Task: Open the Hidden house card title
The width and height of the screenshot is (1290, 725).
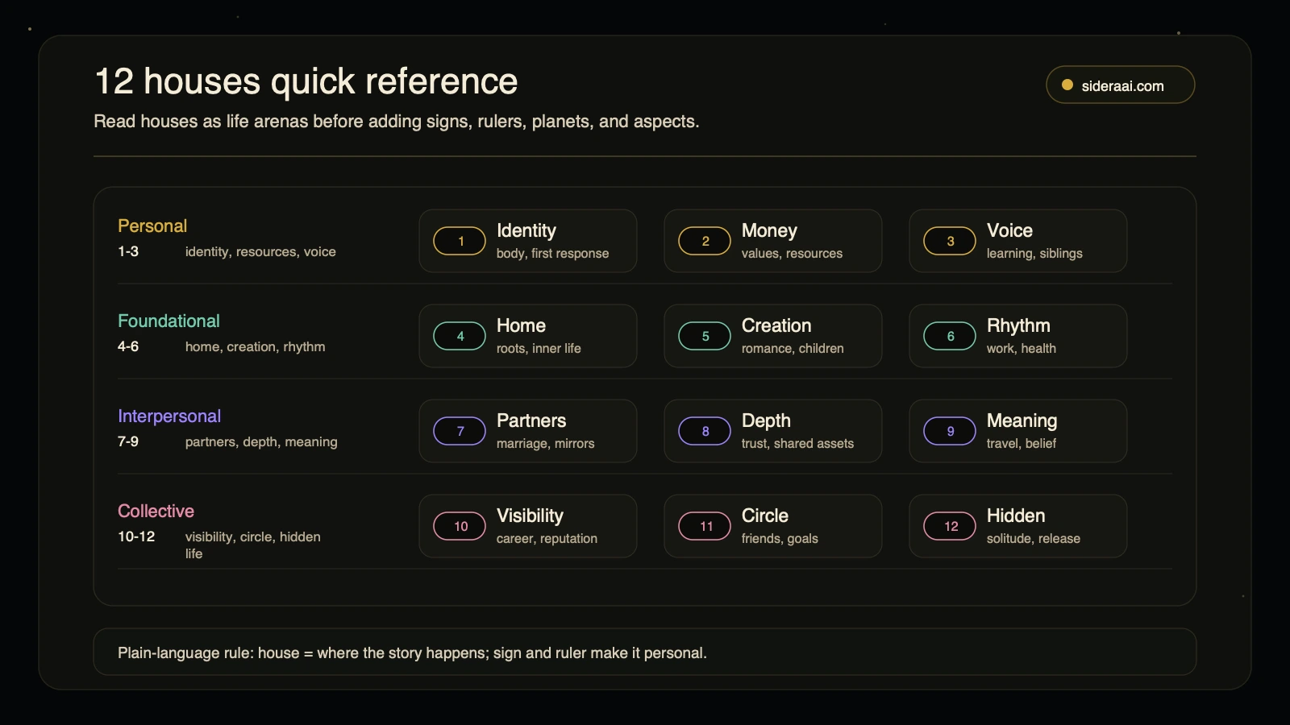Action: point(1016,516)
